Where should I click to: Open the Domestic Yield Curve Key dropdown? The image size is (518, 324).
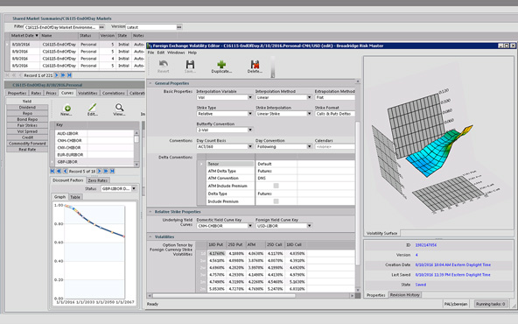[x=249, y=226]
